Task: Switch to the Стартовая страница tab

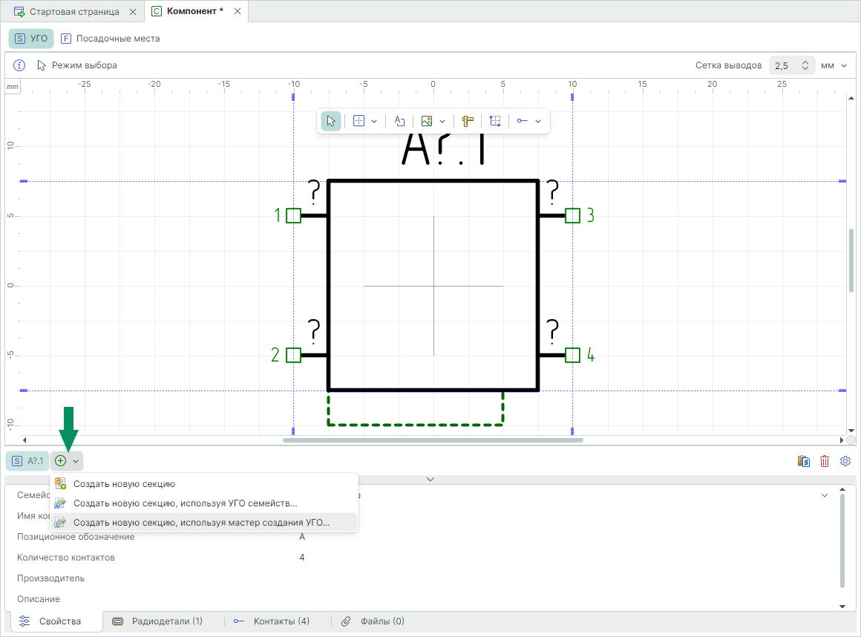Action: click(x=74, y=12)
